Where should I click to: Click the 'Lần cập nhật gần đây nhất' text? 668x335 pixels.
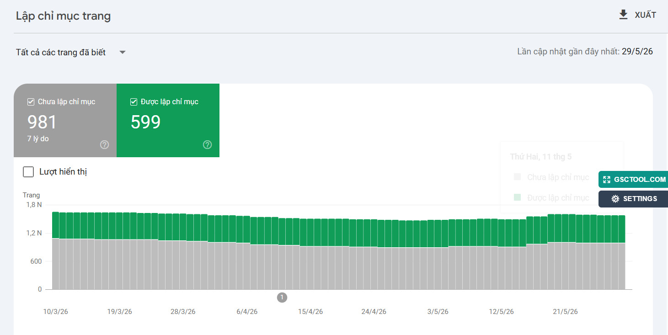(568, 52)
